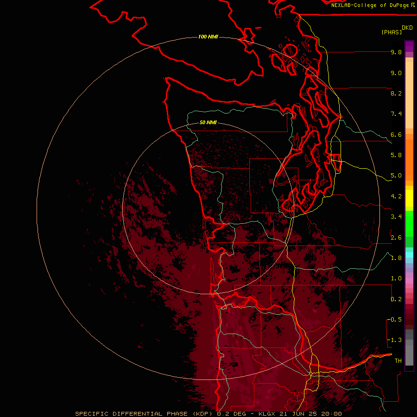Click the cyan color bar segment
This screenshot has height=417, width=417.
[409, 255]
